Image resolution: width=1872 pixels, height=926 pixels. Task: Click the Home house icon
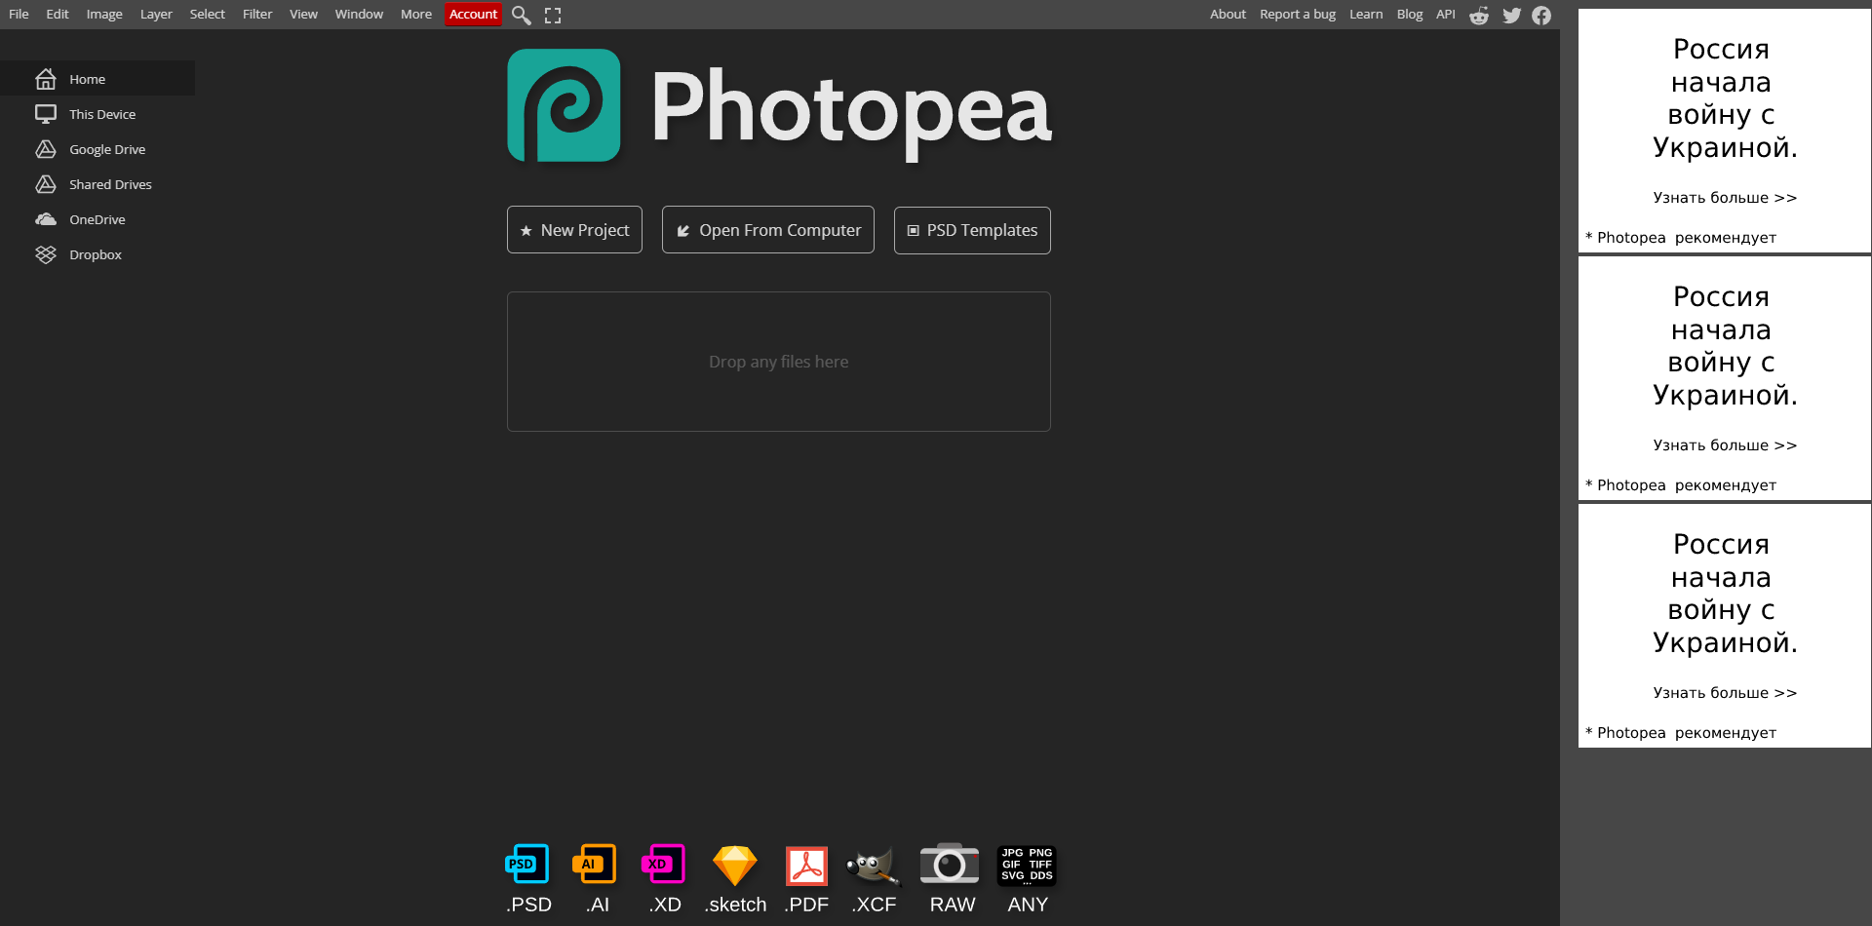click(x=46, y=79)
